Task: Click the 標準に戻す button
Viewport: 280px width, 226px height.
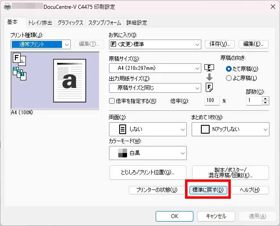Action: pyautogui.click(x=208, y=190)
